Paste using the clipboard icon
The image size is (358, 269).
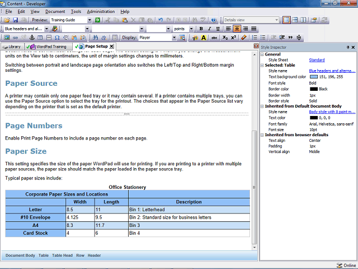point(125,20)
